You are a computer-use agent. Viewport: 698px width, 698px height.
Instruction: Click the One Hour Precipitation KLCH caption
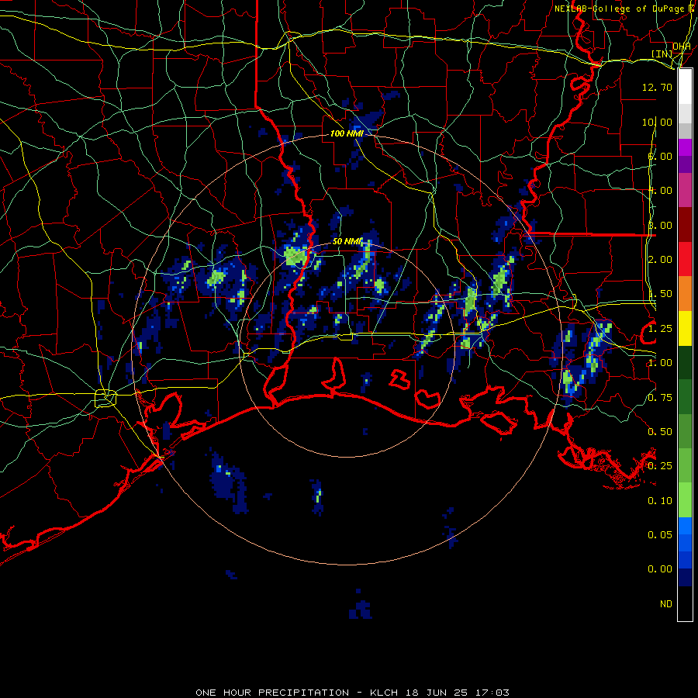click(352, 693)
